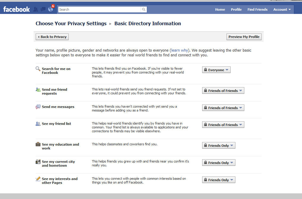The height and width of the screenshot is (199, 302).
Task: Click the briefcase icon beside education and work
Action: [x=38, y=144]
